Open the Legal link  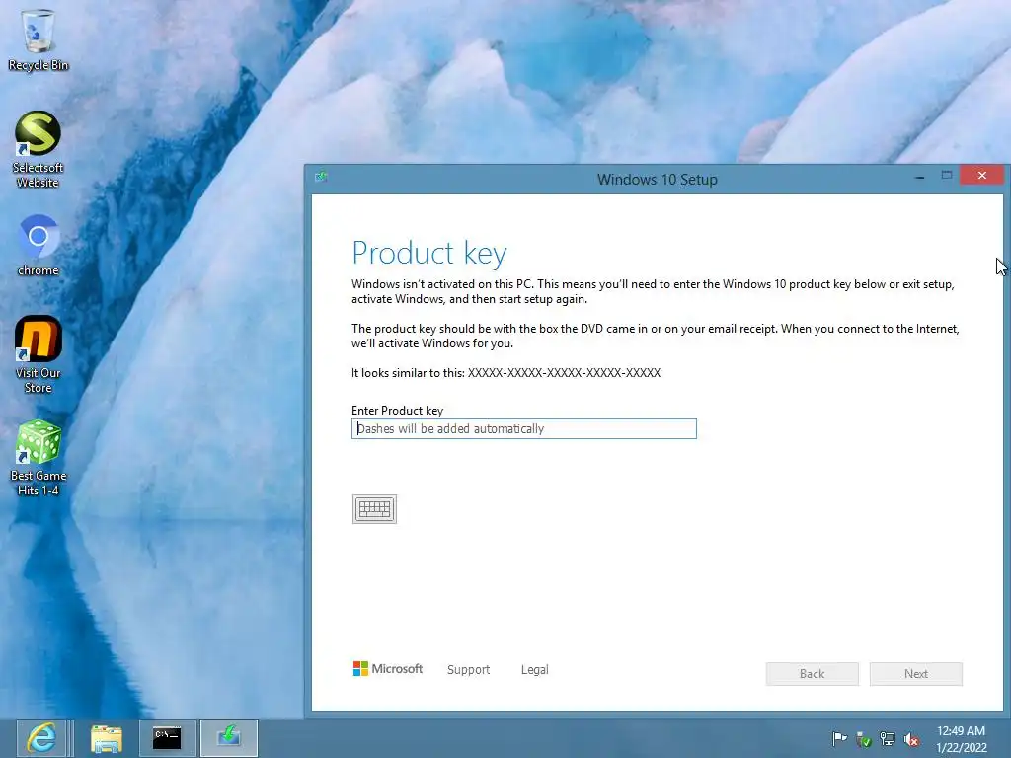[x=534, y=670]
